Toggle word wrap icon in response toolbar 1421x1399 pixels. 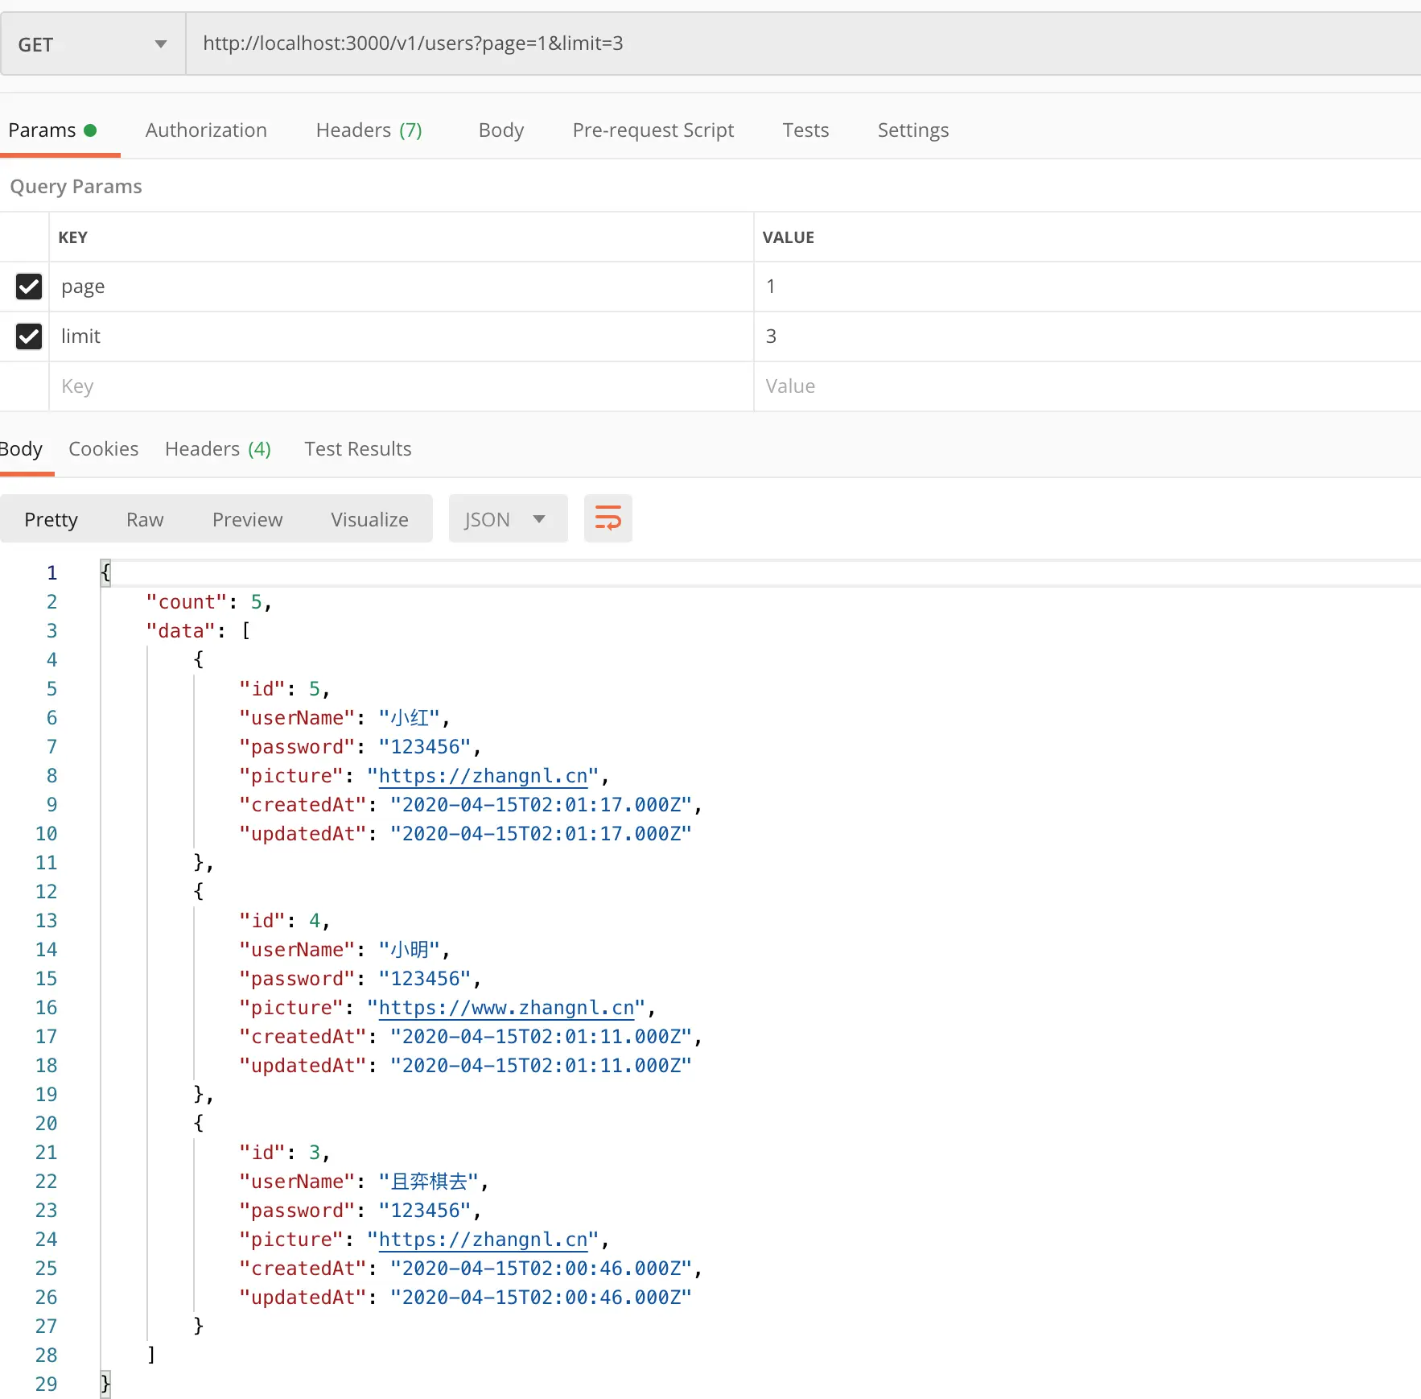(x=608, y=518)
